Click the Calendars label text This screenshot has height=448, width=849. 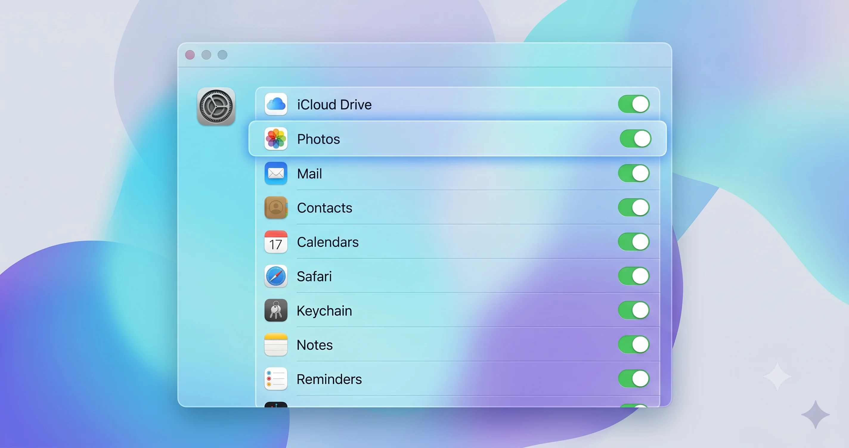[x=328, y=242]
